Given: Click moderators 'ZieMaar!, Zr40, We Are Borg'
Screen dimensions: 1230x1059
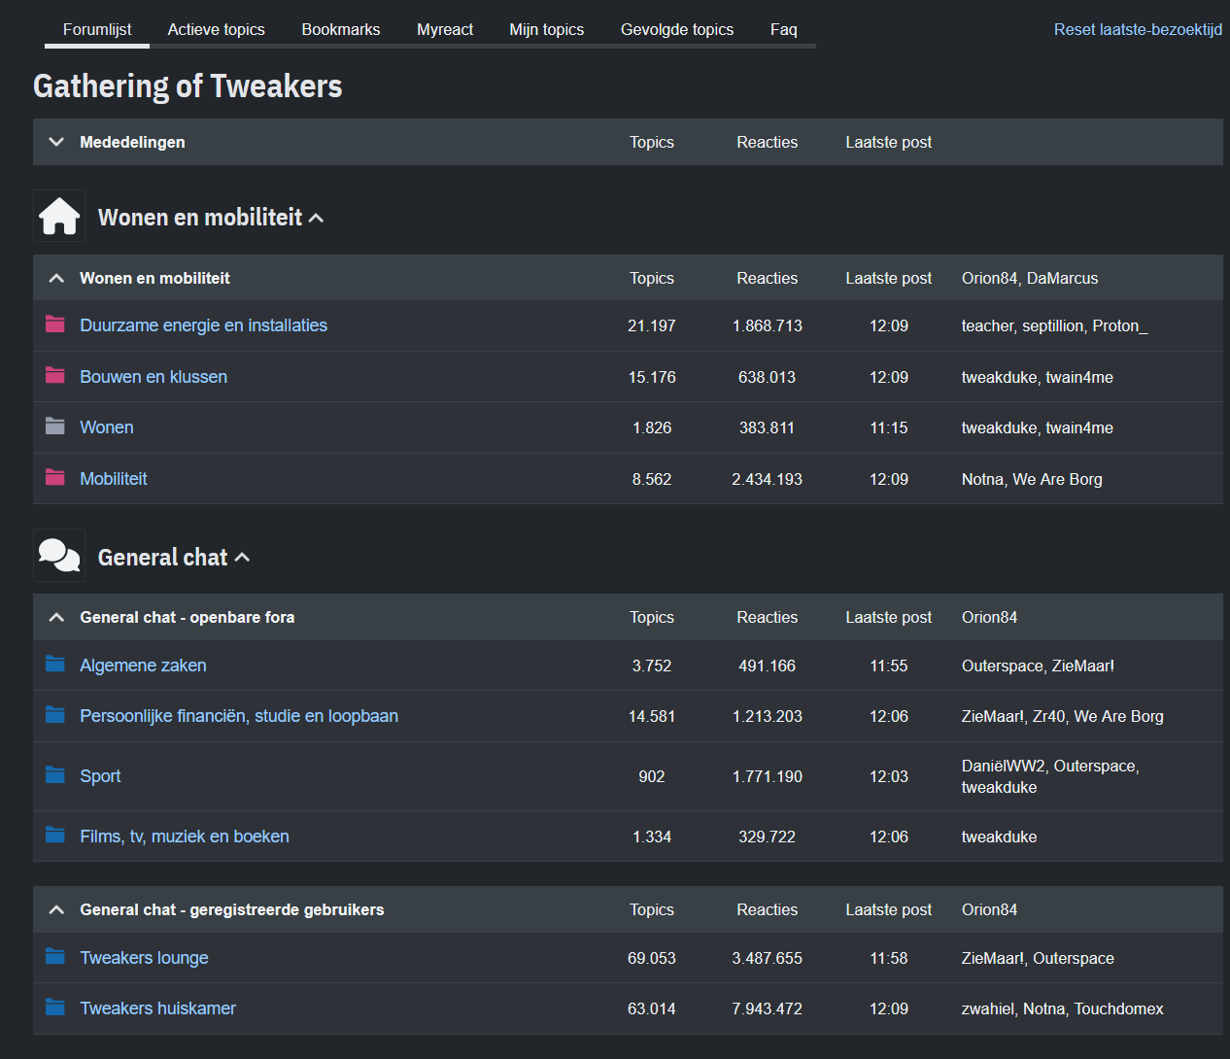Looking at the screenshot, I should (1062, 716).
